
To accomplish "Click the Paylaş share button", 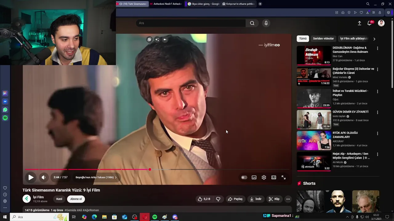I will (x=235, y=199).
